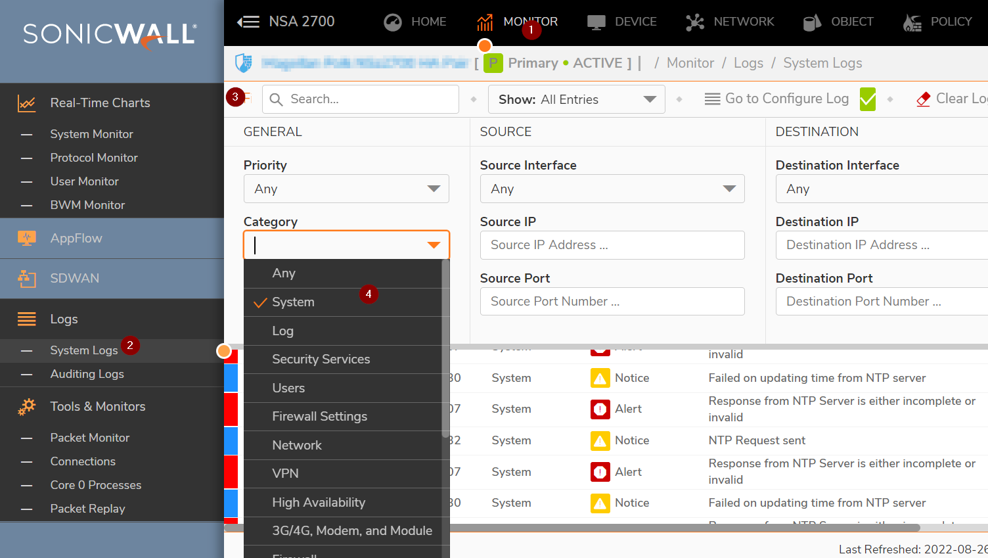Open System Monitor in the sidebar
Image resolution: width=988 pixels, height=558 pixels.
tap(91, 134)
